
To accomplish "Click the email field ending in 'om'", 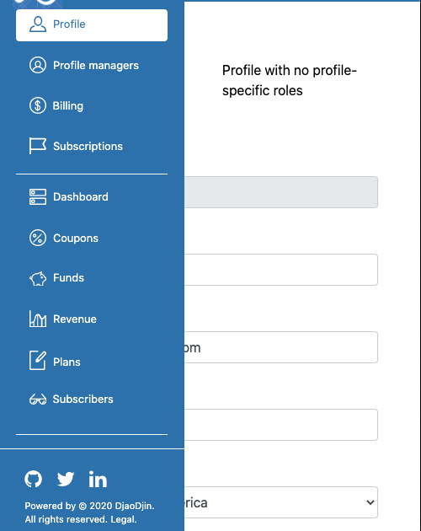I will click(281, 347).
